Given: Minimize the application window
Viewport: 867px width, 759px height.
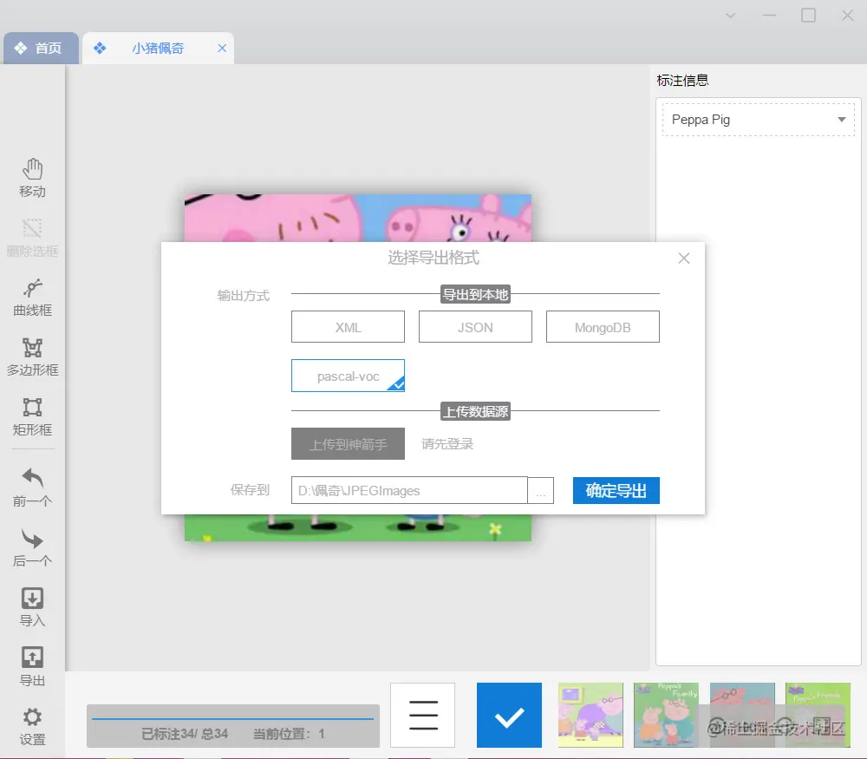Looking at the screenshot, I should (770, 16).
